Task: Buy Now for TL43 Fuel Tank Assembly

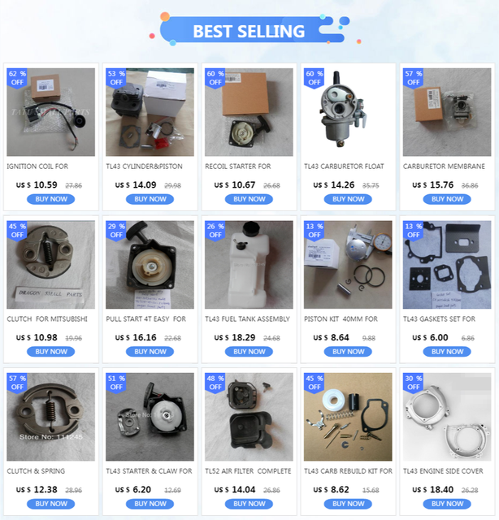Action: pos(249,352)
